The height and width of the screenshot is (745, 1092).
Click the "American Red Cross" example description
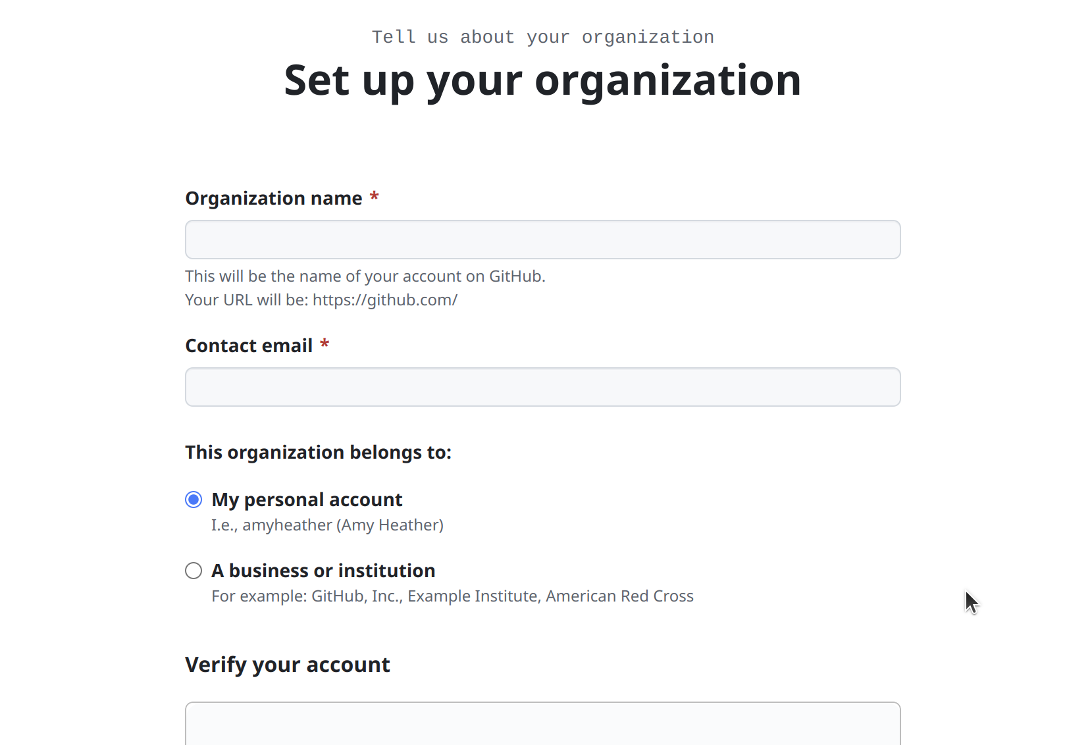(619, 596)
